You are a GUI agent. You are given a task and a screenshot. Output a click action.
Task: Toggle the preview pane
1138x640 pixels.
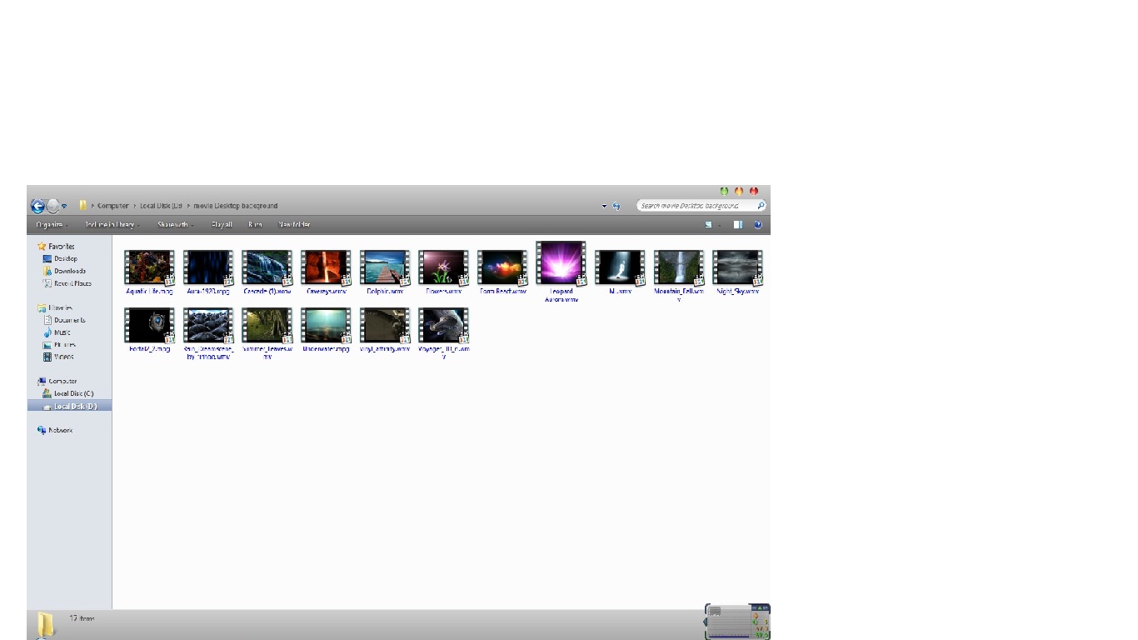(738, 225)
